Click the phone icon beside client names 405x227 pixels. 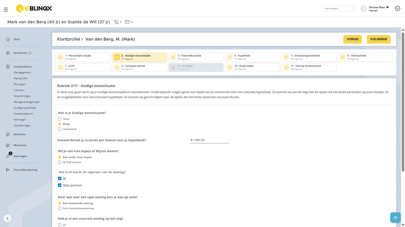tap(116, 22)
